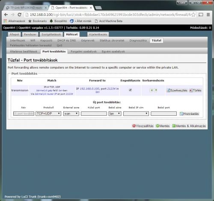This screenshot has height=201, width=214.
Task: Click the Kijelentkezés logout tab
Action: point(98,34)
